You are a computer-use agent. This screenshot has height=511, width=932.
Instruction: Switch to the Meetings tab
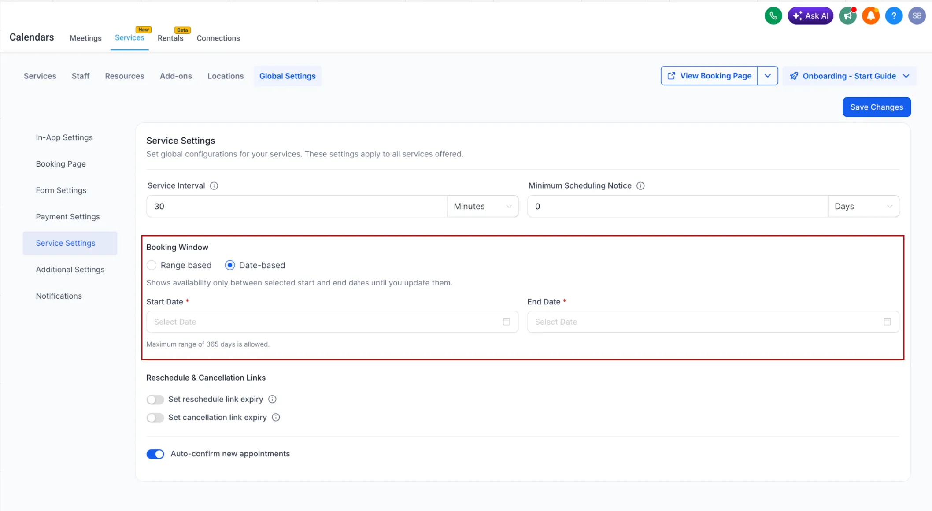[85, 38]
